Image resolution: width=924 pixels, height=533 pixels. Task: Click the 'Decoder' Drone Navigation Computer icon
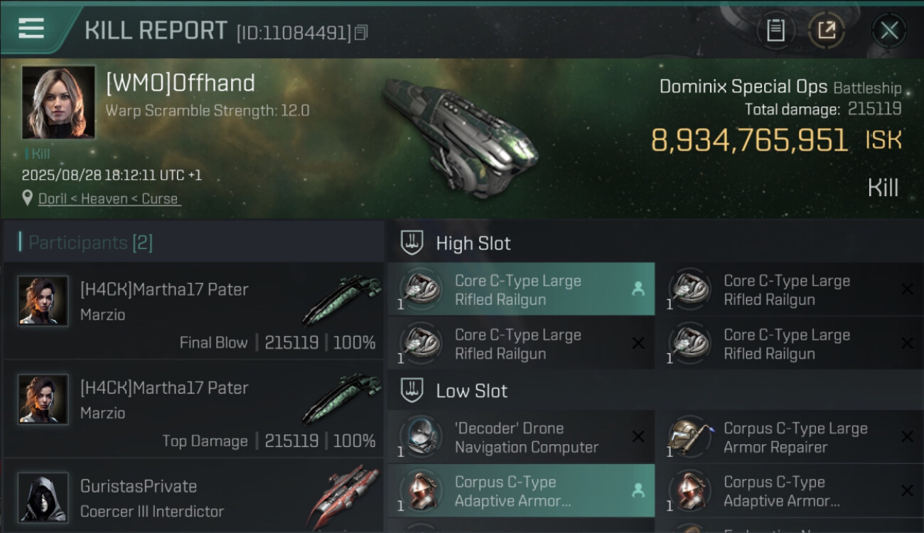point(420,437)
